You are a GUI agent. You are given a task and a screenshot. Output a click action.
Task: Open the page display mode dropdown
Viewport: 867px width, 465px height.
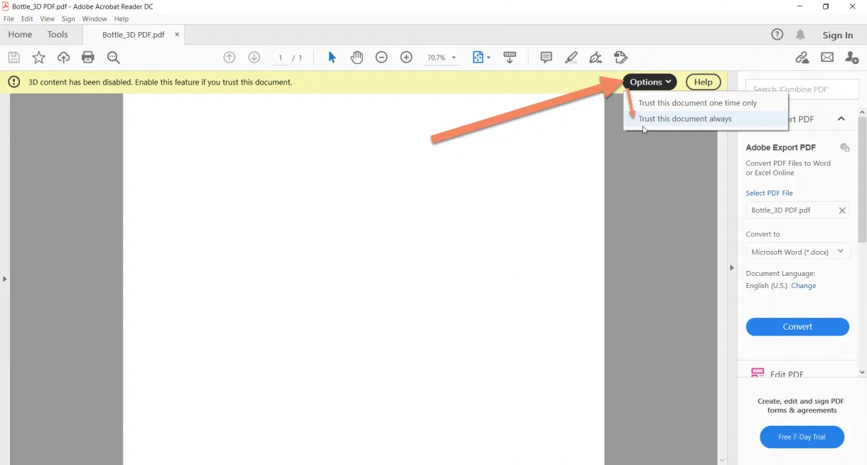pos(488,57)
